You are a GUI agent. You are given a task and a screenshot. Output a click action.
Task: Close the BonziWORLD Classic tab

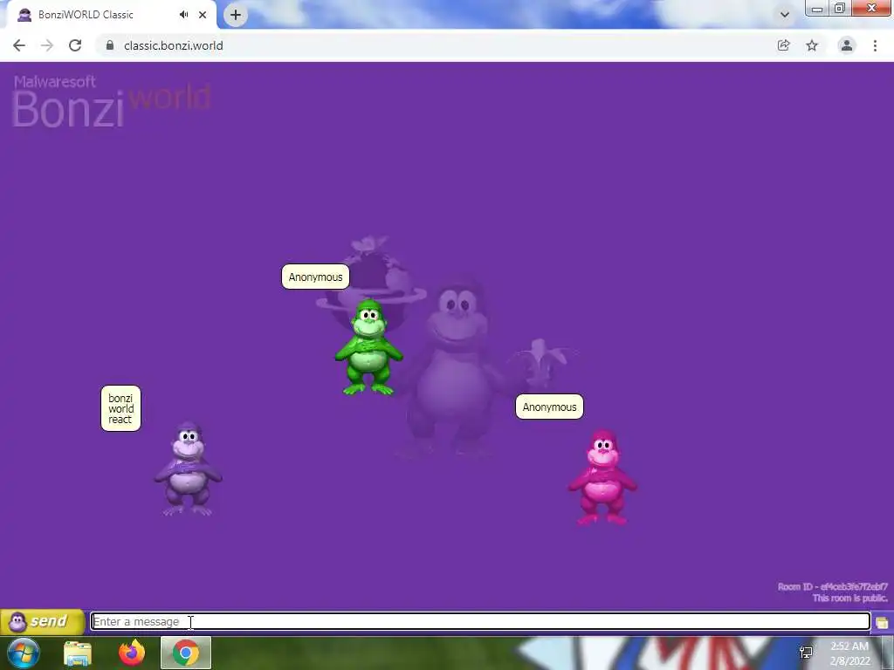(x=203, y=15)
